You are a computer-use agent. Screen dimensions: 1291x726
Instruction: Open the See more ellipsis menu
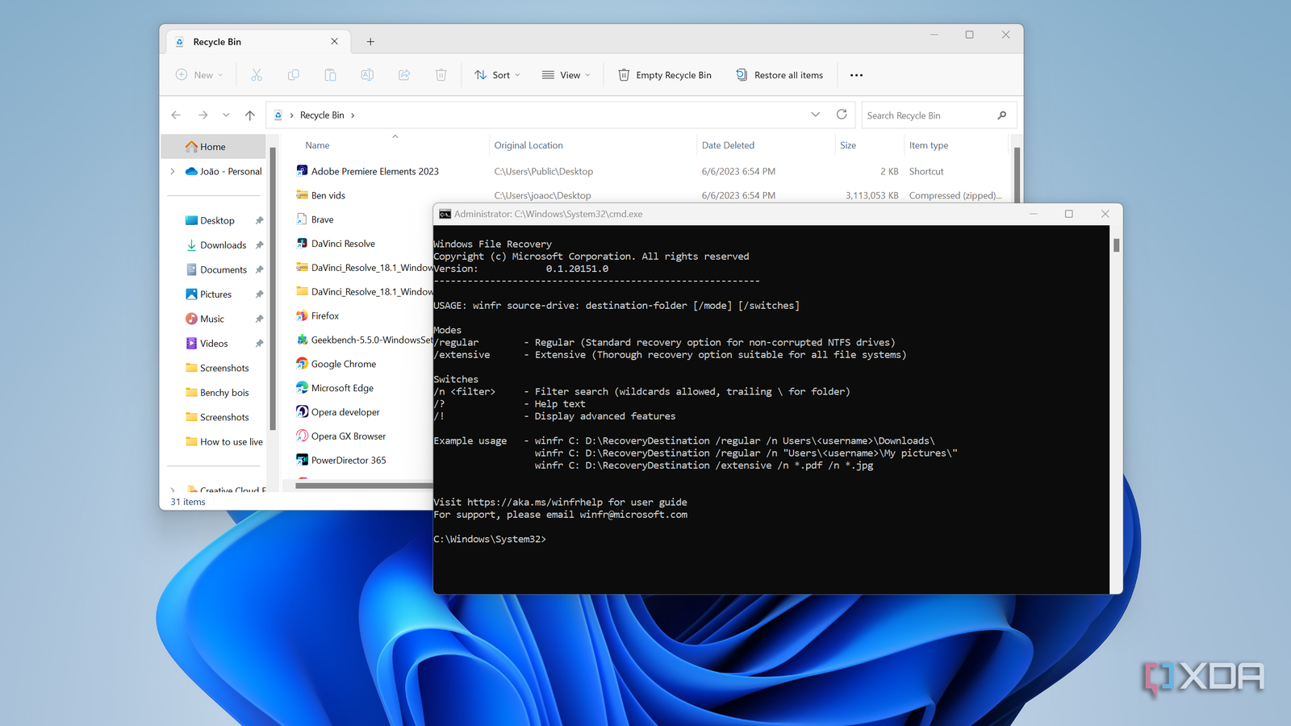coord(856,75)
